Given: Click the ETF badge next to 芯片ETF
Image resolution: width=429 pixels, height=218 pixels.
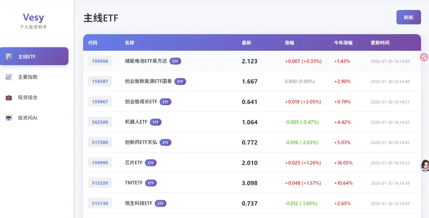Looking at the screenshot, I should point(151,163).
